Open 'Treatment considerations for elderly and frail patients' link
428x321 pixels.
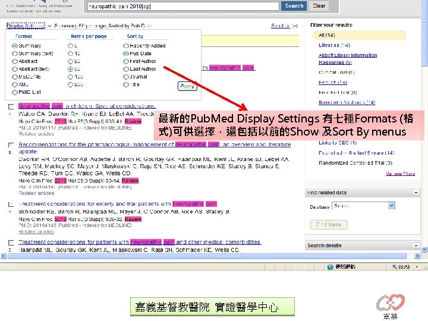click(x=118, y=204)
